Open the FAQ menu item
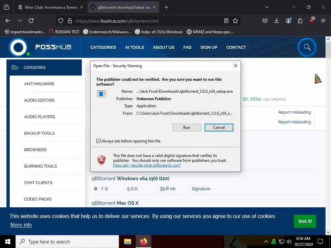Viewport: 331px width, 248px height. (x=187, y=47)
